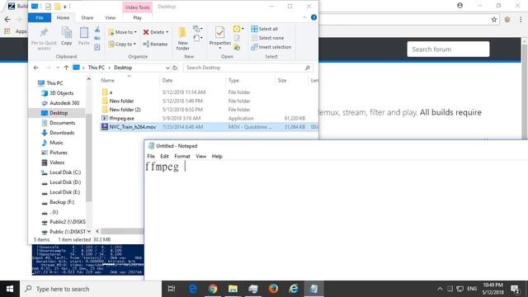Image resolution: width=528 pixels, height=297 pixels.
Task: Click the Paste icon in ribbon
Action: [84, 33]
